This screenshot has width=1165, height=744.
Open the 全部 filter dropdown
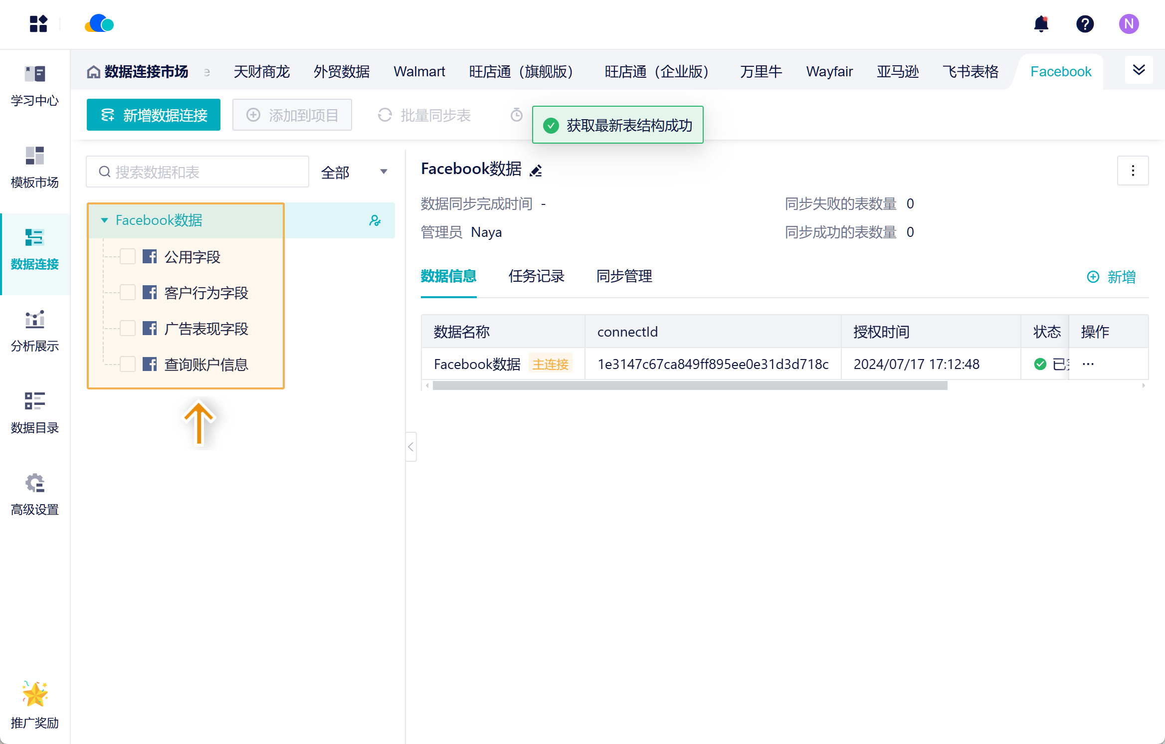pyautogui.click(x=354, y=172)
